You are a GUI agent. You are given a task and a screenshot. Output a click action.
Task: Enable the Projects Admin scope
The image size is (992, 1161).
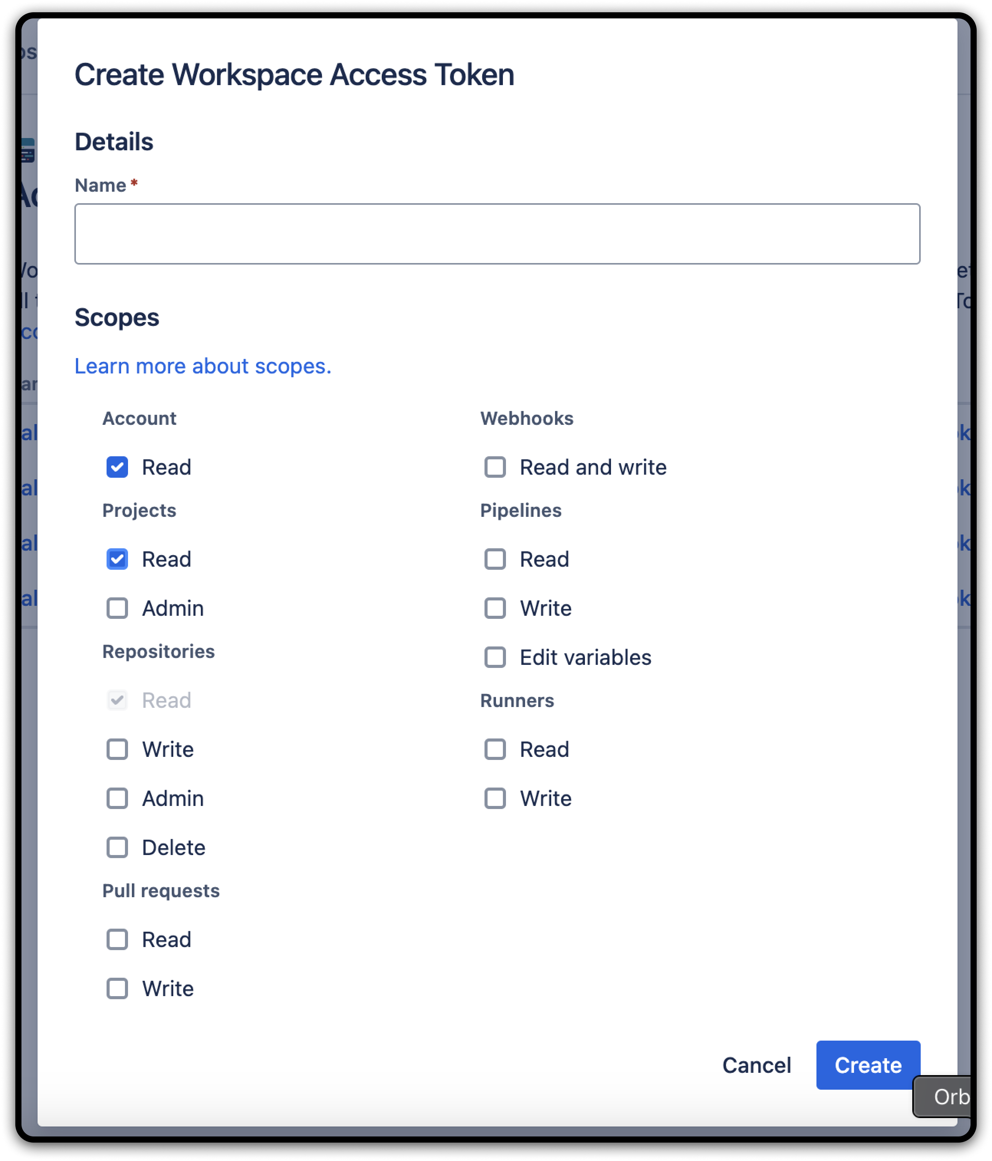(x=117, y=608)
